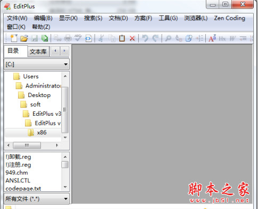Open the 搜索(S) menu
The width and height of the screenshot is (258, 209).
(x=93, y=18)
